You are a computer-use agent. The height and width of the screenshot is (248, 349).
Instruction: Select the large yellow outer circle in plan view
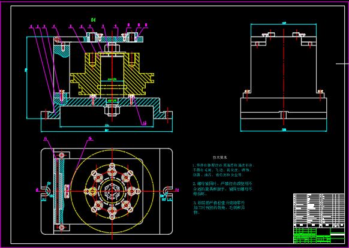click(x=112, y=191)
